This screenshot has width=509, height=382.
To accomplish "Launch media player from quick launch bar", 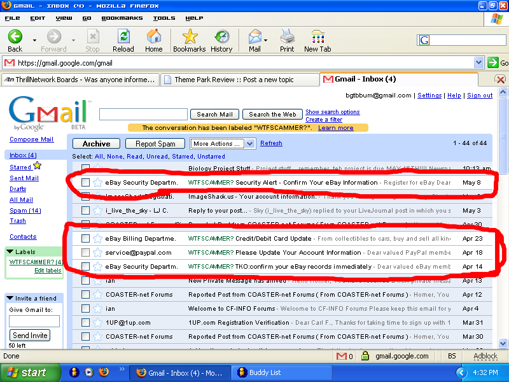I will click(x=89, y=372).
